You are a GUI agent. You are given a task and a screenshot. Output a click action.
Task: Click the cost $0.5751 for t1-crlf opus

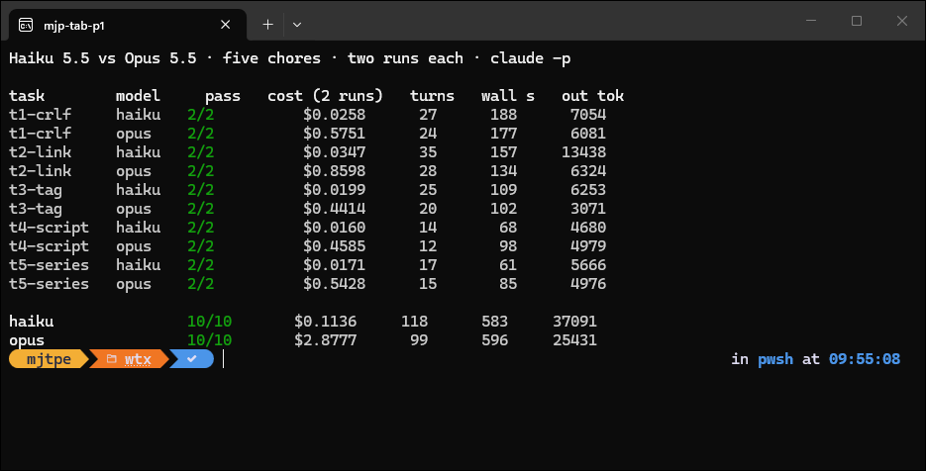click(335, 134)
